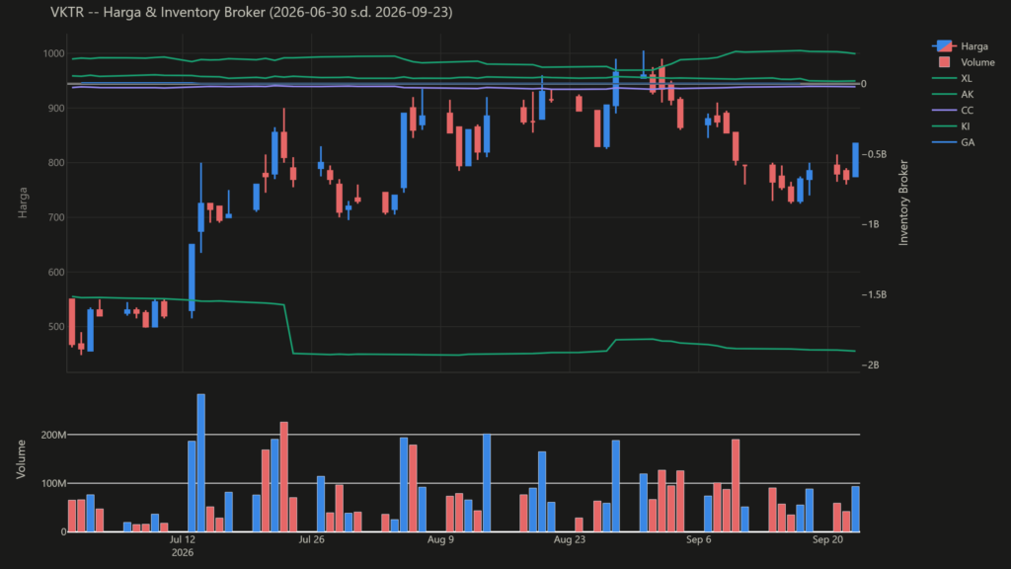The image size is (1011, 569).
Task: Click the Aug 23 date label
Action: pyautogui.click(x=570, y=539)
